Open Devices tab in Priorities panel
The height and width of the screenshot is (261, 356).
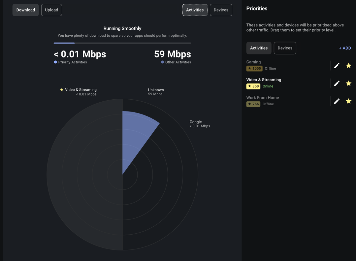(x=285, y=48)
